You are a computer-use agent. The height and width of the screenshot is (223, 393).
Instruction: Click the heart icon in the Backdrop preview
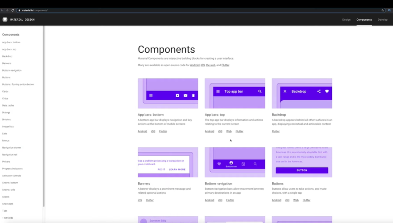pyautogui.click(x=327, y=92)
